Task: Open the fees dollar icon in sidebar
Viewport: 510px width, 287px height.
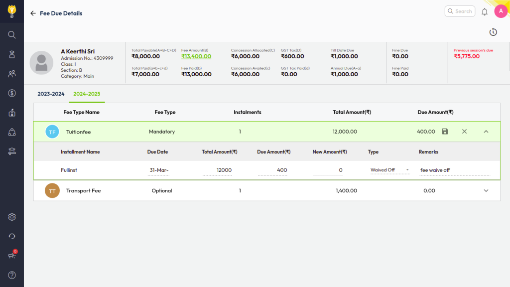Action: [12, 93]
